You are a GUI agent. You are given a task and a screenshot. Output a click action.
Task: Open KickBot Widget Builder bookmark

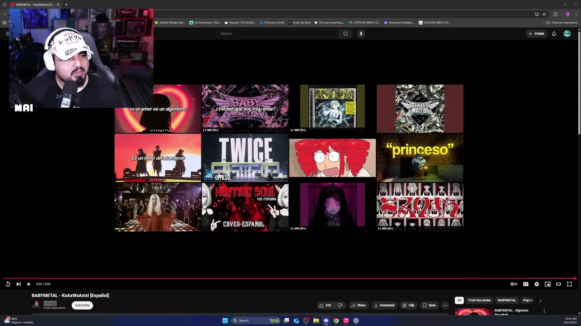click(170, 23)
